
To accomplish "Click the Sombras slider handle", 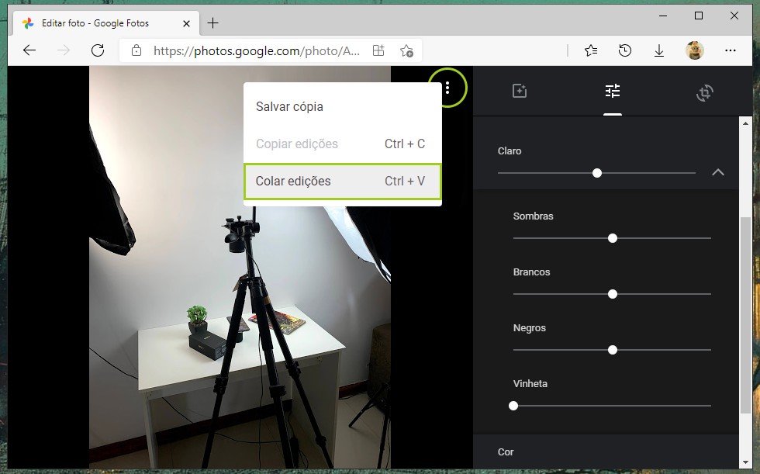I will point(613,238).
